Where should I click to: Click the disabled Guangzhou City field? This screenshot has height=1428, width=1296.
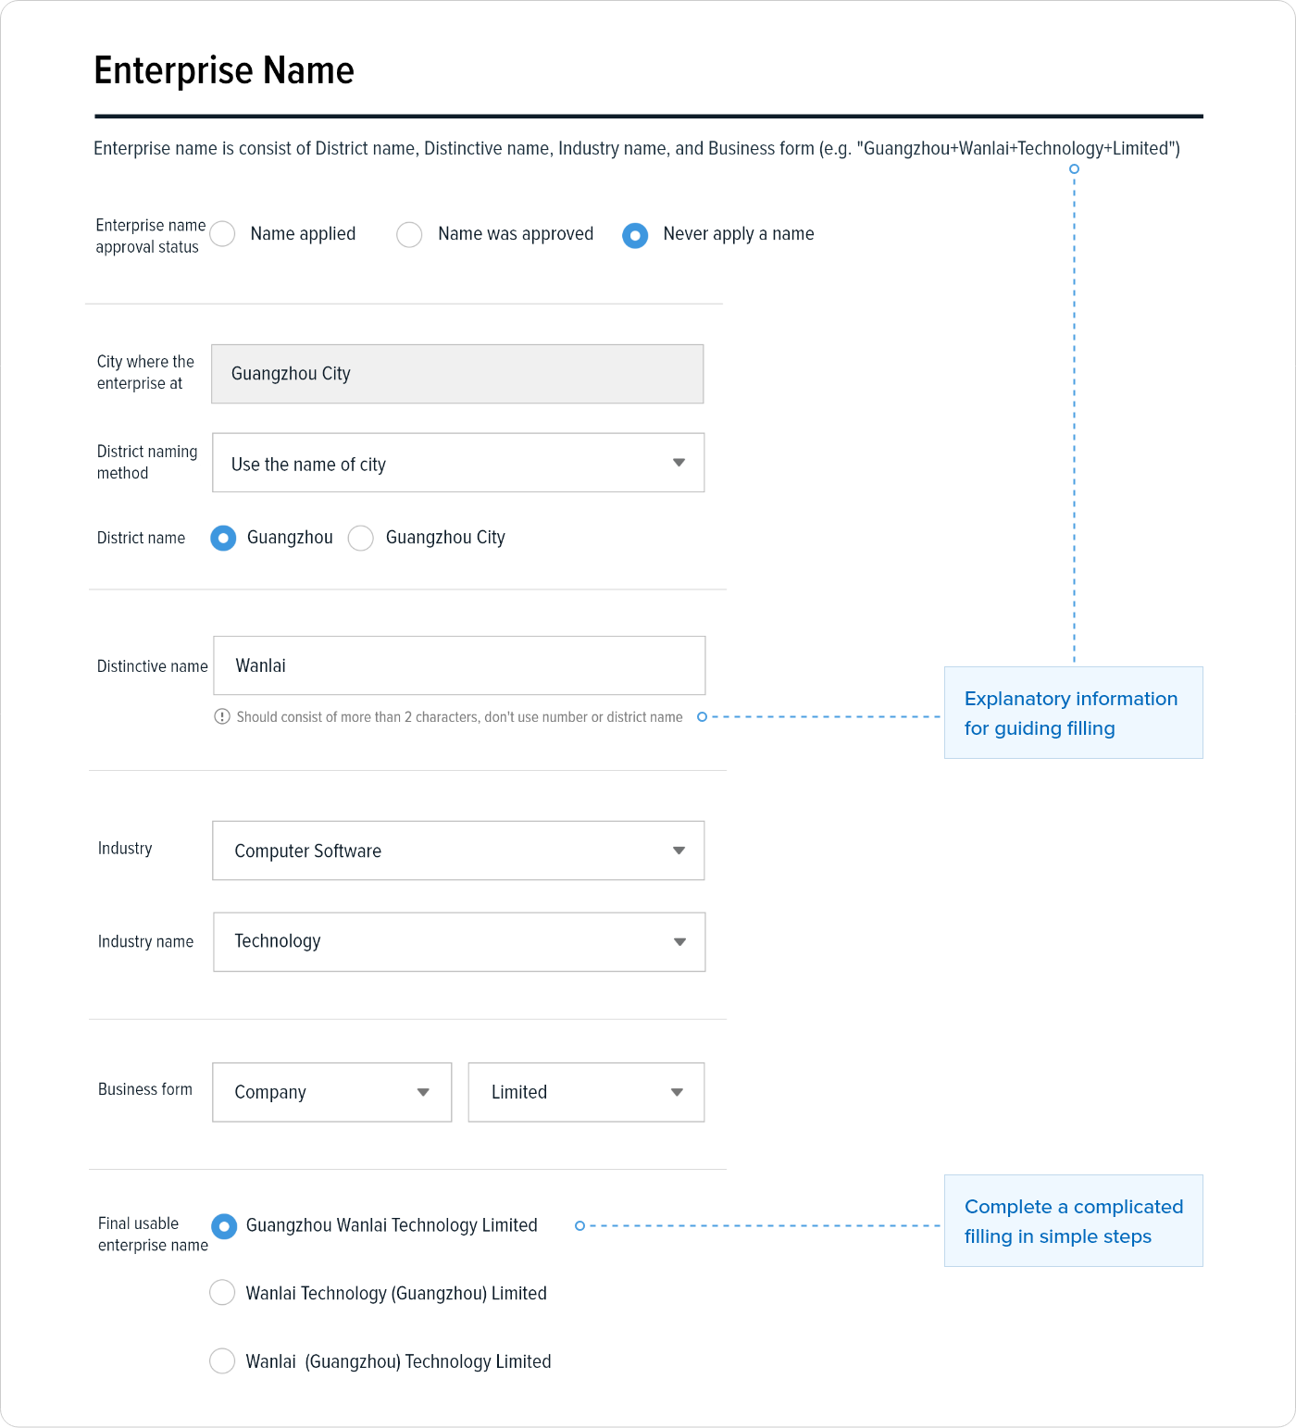[x=457, y=374]
